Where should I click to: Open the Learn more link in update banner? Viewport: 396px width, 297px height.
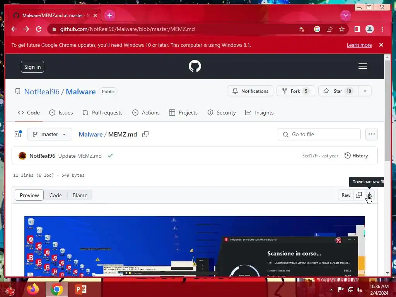pyautogui.click(x=359, y=45)
